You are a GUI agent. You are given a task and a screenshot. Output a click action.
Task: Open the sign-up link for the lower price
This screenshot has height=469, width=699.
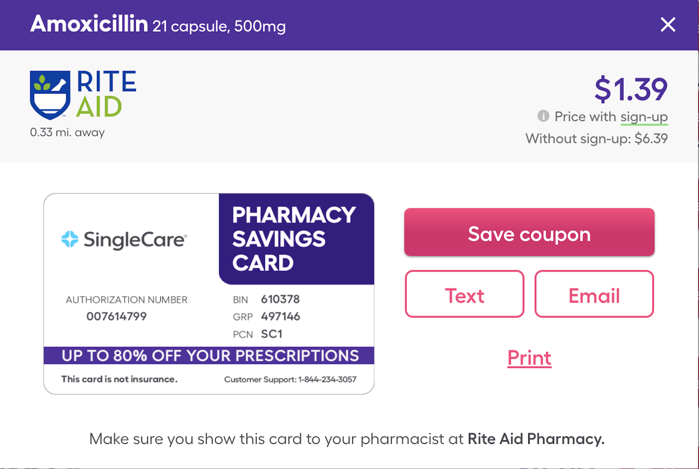coord(644,117)
